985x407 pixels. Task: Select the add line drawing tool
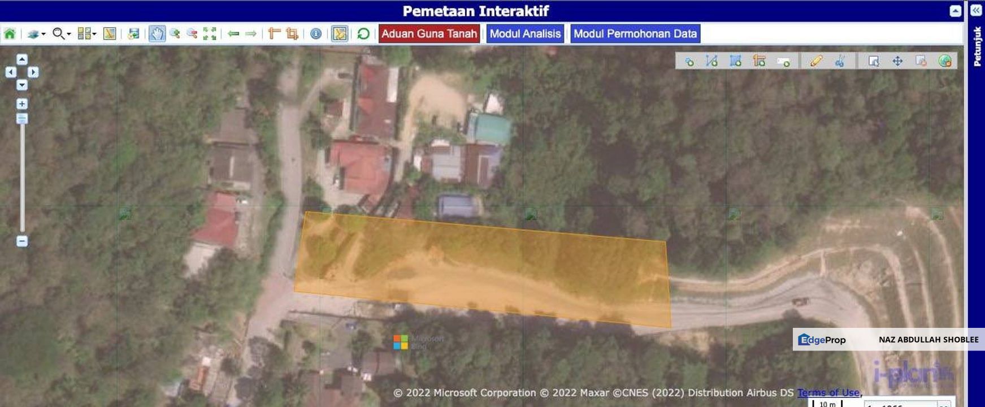coord(712,61)
